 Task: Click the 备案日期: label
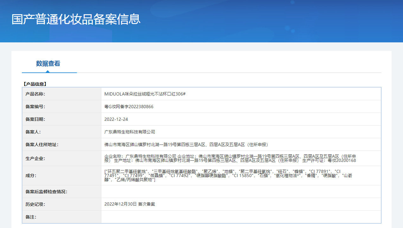(35, 119)
